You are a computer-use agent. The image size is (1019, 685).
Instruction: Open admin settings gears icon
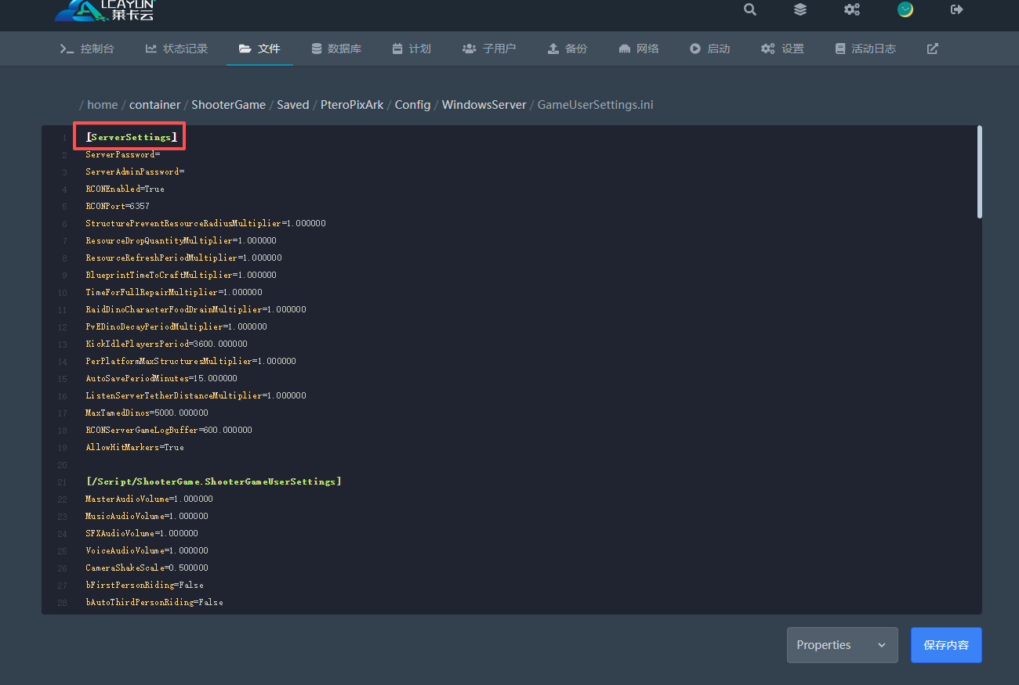(x=851, y=9)
